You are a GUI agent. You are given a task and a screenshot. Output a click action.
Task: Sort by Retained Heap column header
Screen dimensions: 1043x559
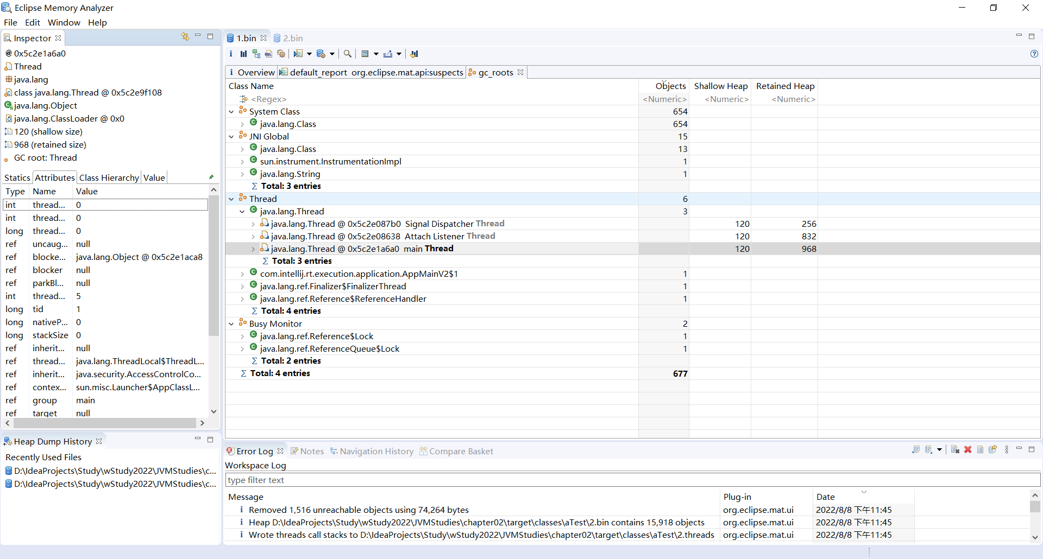click(784, 86)
